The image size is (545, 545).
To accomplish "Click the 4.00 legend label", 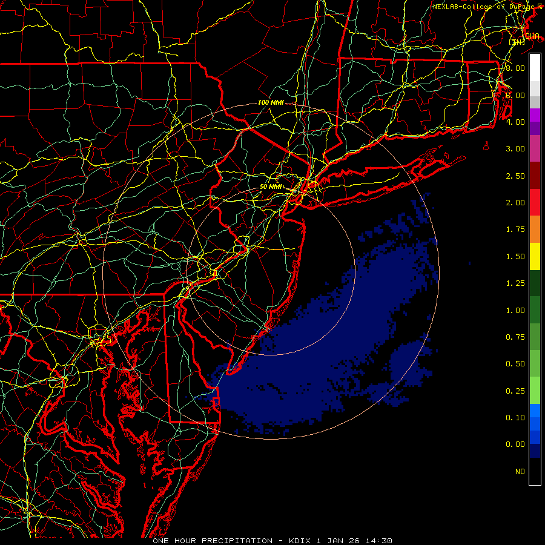I will [x=515, y=122].
